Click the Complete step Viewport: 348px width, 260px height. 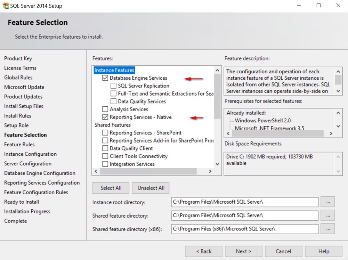[x=16, y=221]
